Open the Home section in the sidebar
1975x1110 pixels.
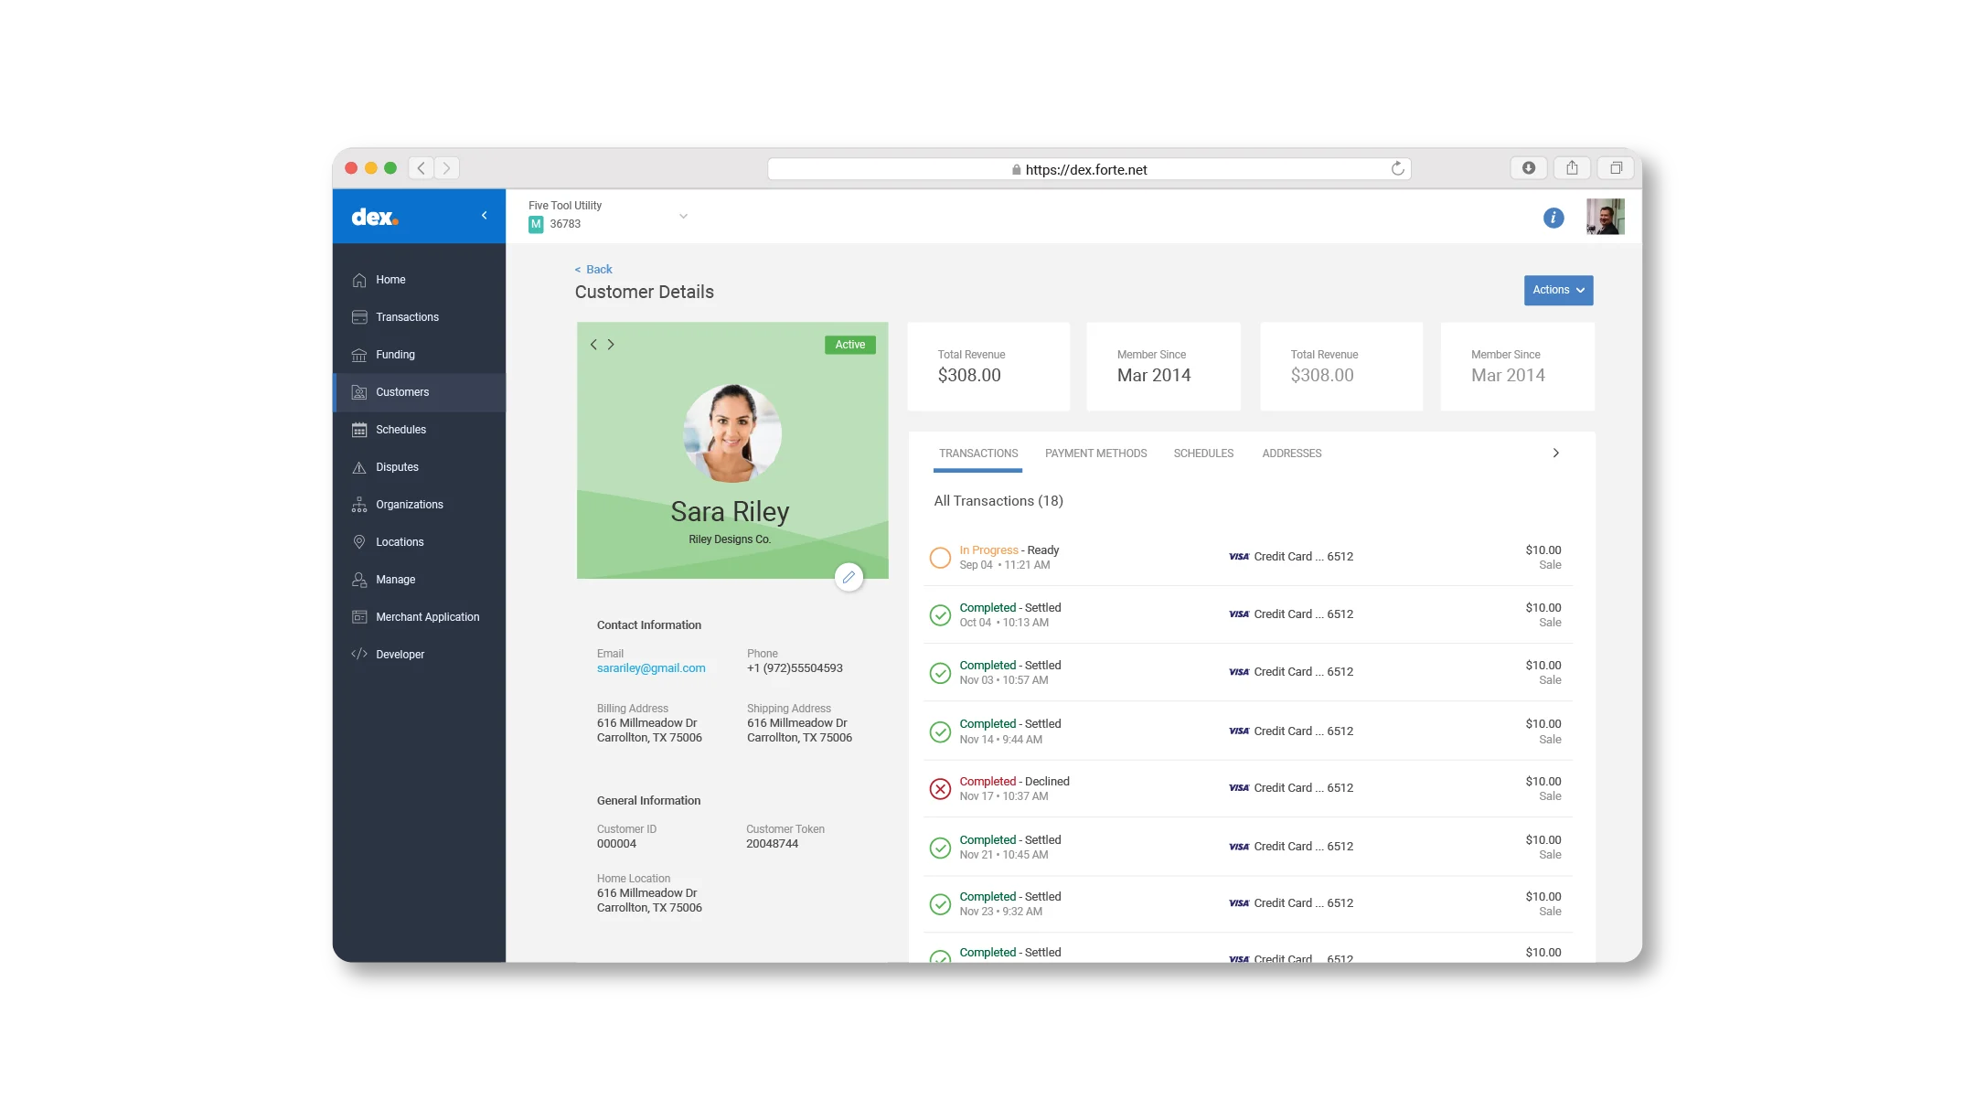tap(390, 280)
